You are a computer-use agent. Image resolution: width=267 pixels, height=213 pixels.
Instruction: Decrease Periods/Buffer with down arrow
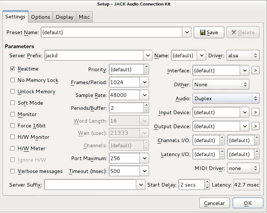pyautogui.click(x=146, y=111)
